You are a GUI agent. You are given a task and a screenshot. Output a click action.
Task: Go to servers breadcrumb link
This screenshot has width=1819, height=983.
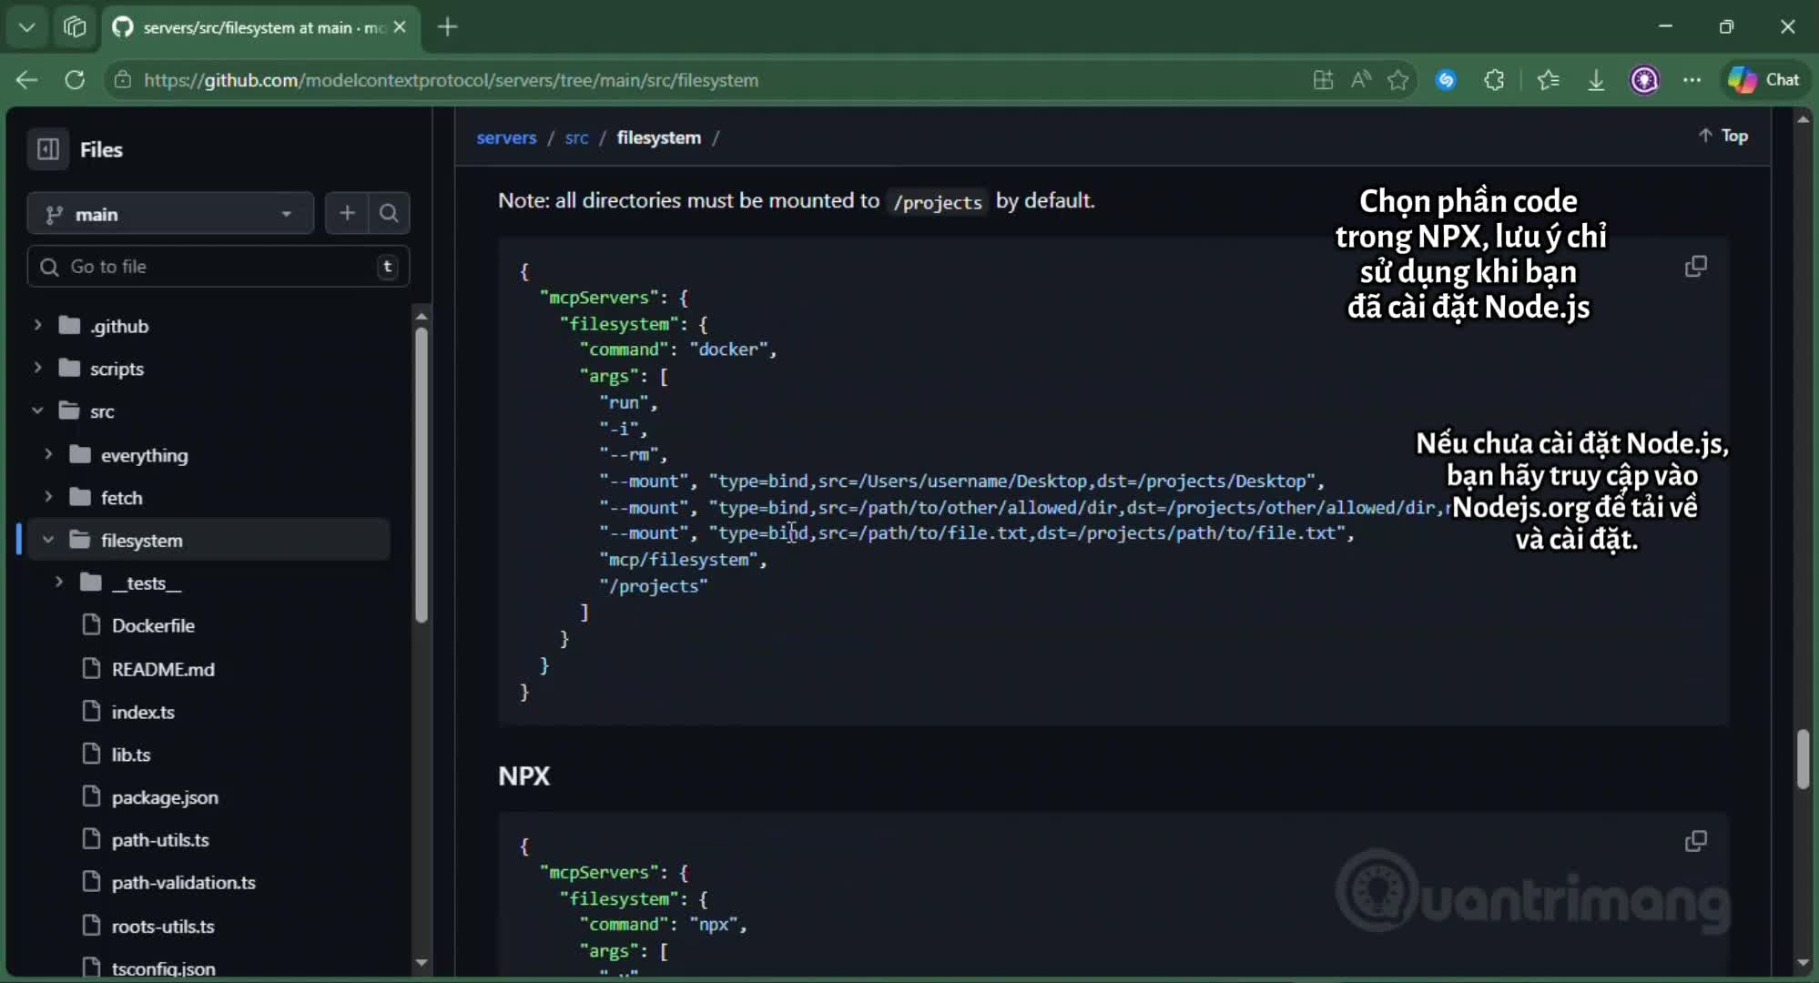point(506,137)
